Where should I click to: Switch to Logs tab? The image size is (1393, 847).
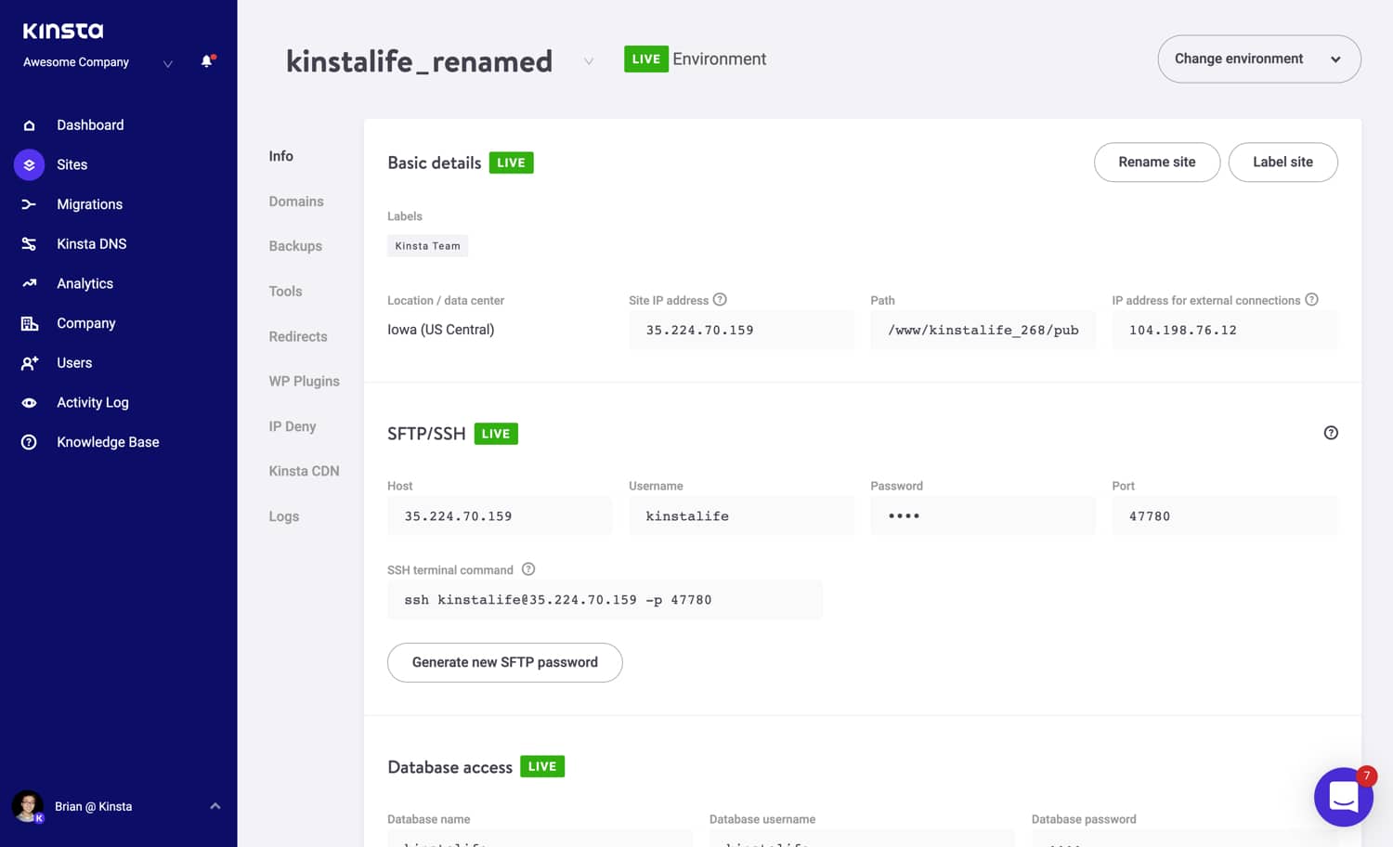click(x=284, y=516)
